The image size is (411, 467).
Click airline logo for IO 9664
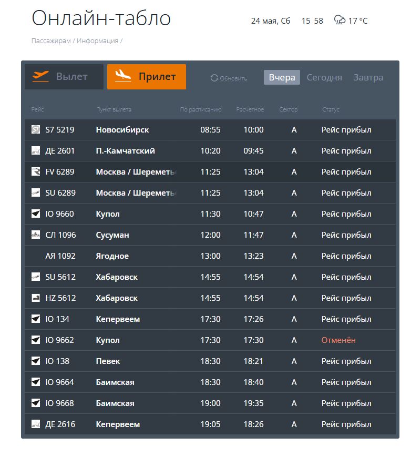coord(36,382)
